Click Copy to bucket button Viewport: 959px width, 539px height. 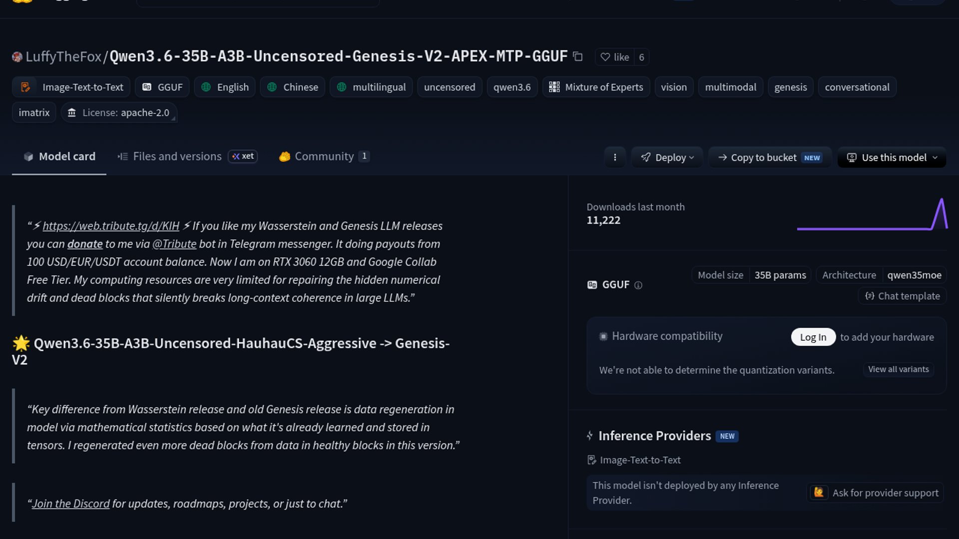click(770, 157)
